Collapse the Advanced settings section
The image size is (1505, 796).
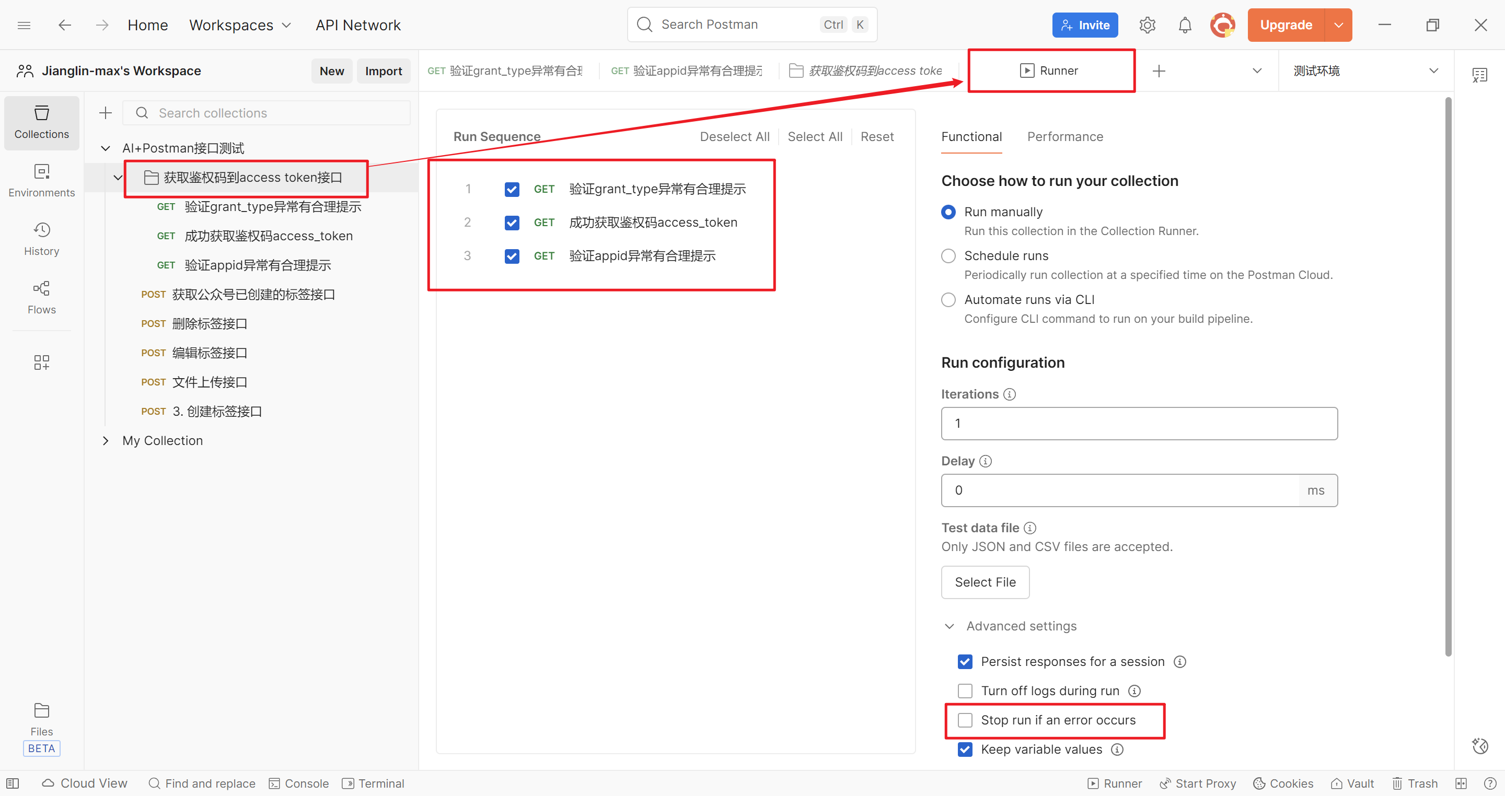pos(949,626)
